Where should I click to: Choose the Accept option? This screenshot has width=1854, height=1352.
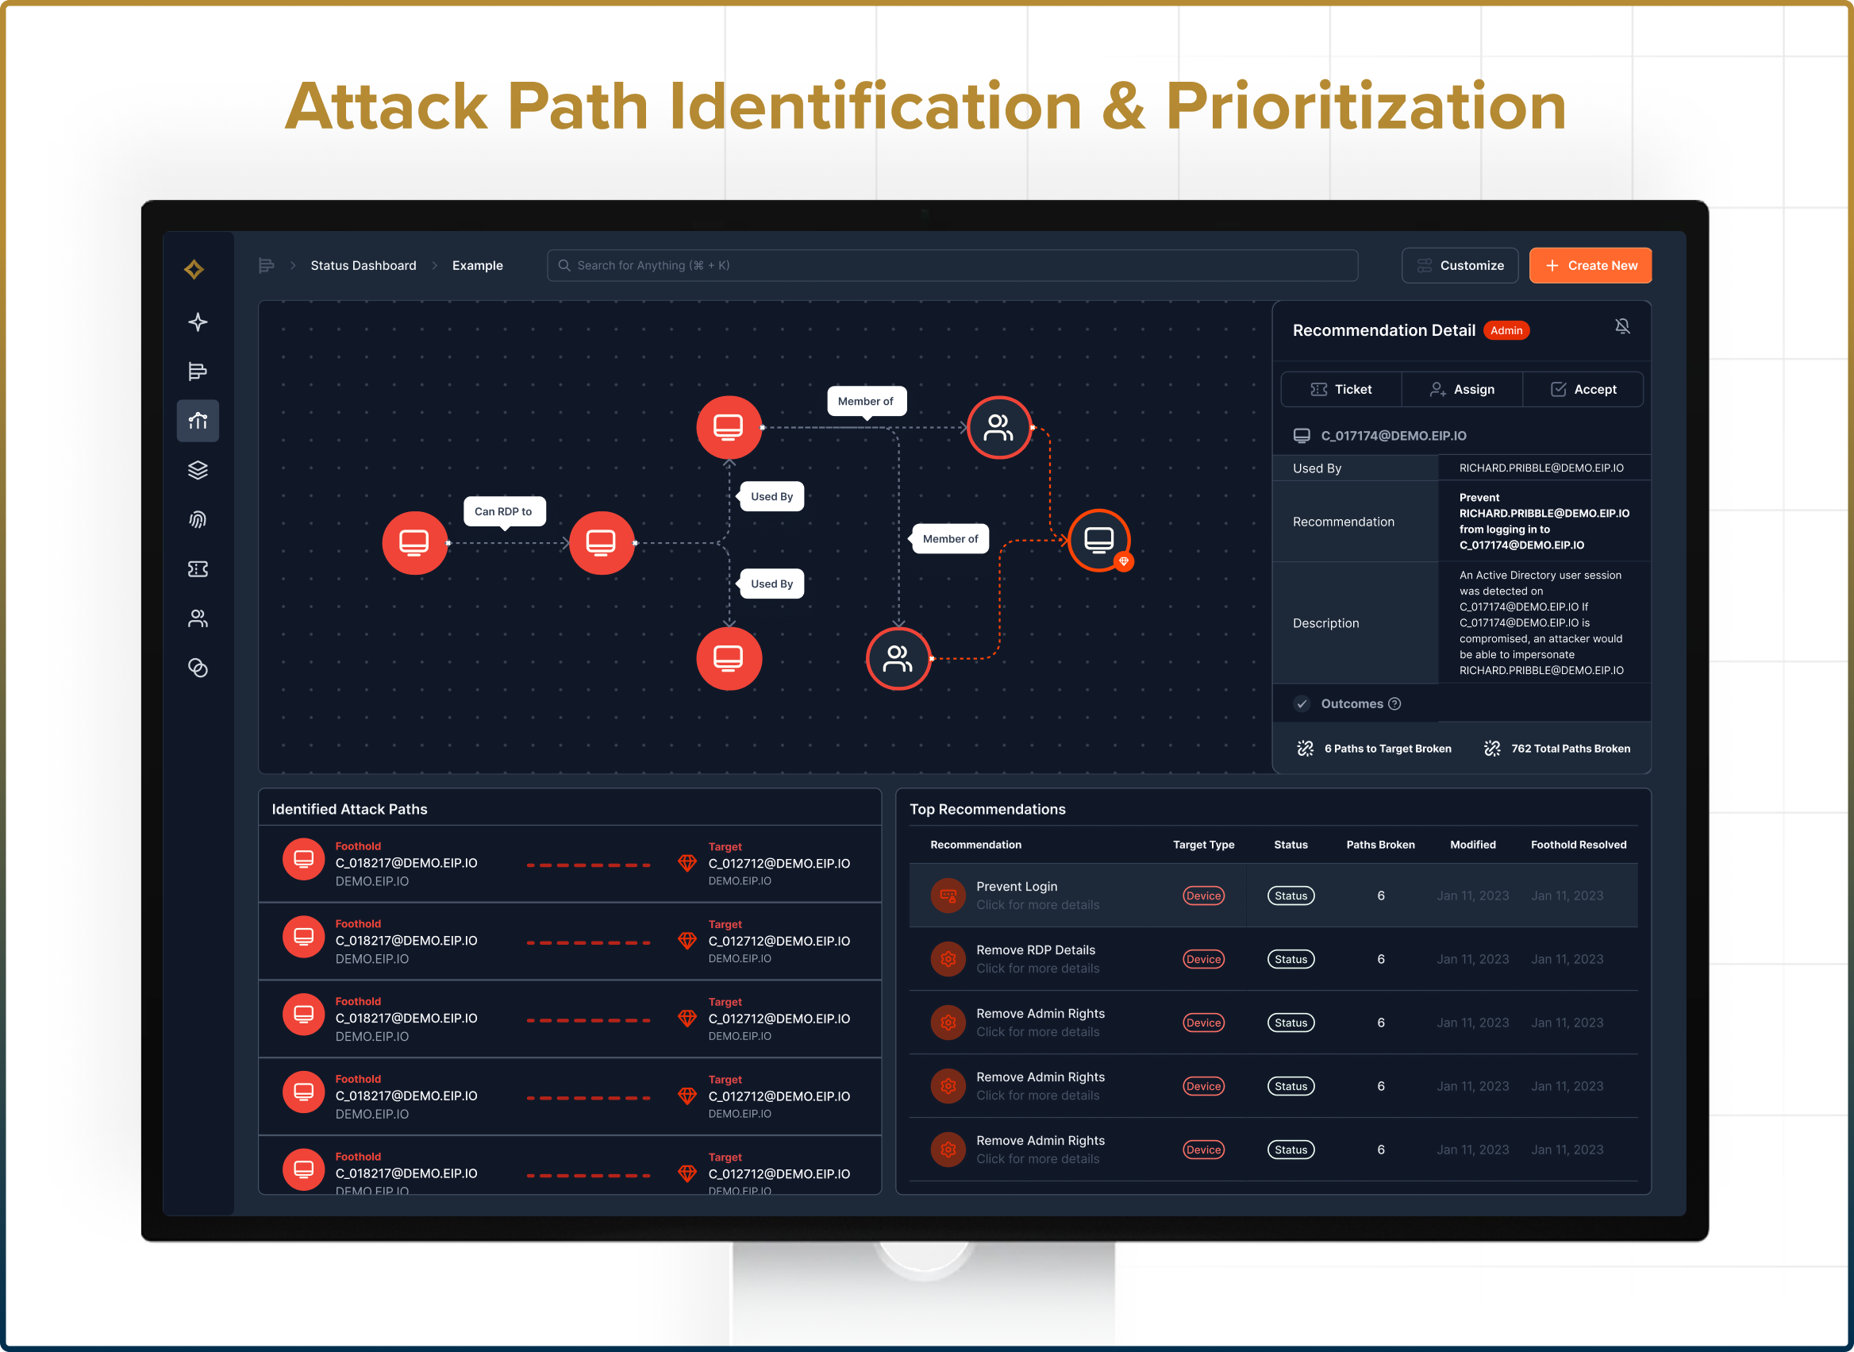pyautogui.click(x=1583, y=390)
